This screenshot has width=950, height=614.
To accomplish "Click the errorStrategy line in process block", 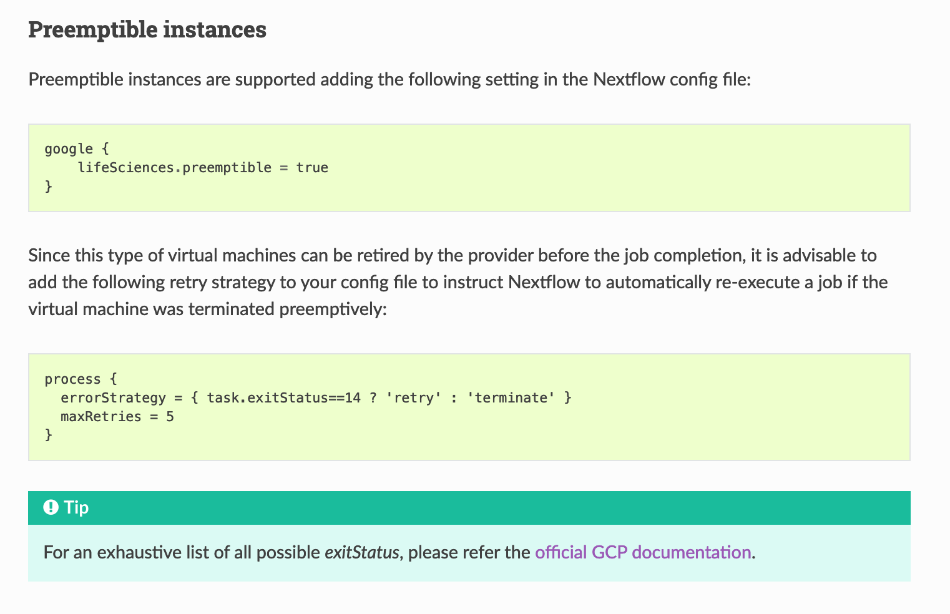I will coord(316,397).
